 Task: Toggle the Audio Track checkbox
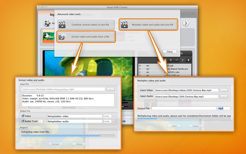[23, 121]
